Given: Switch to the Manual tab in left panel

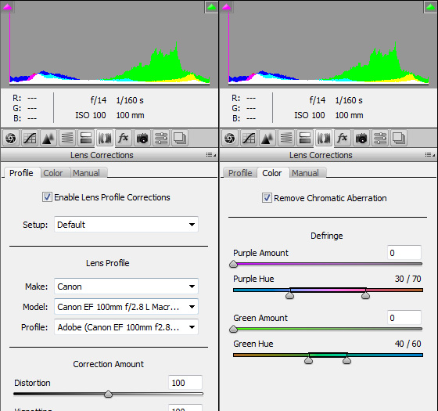Looking at the screenshot, I should point(86,173).
